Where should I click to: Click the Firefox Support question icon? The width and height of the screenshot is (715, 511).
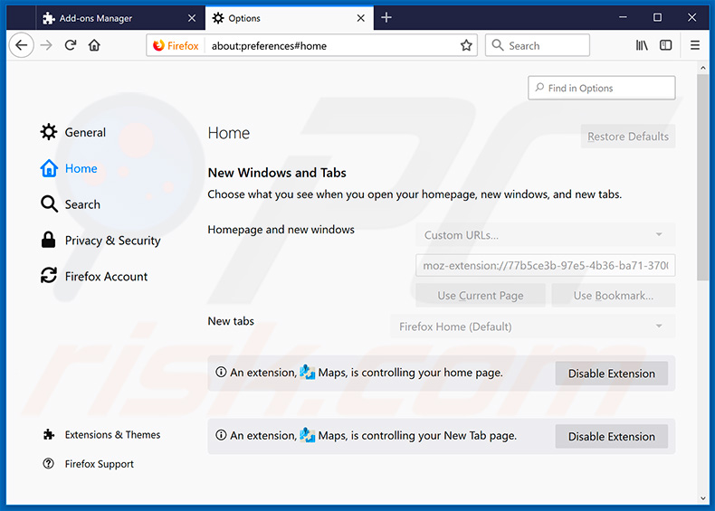48,464
